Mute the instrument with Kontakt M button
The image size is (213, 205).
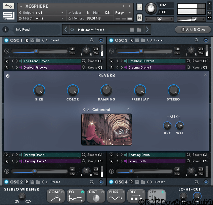[x=139, y=17]
